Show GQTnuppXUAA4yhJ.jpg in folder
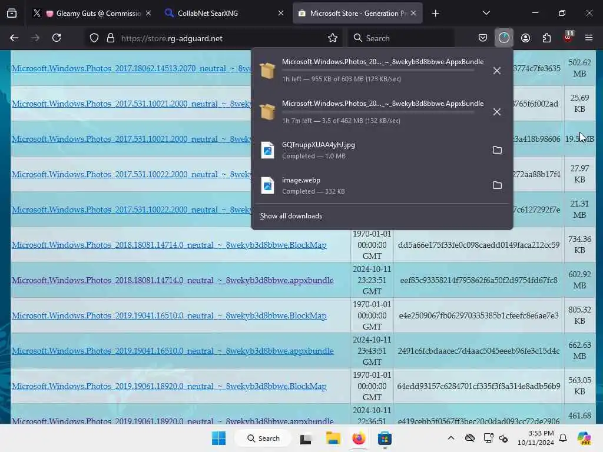This screenshot has height=452, width=603. point(497,150)
